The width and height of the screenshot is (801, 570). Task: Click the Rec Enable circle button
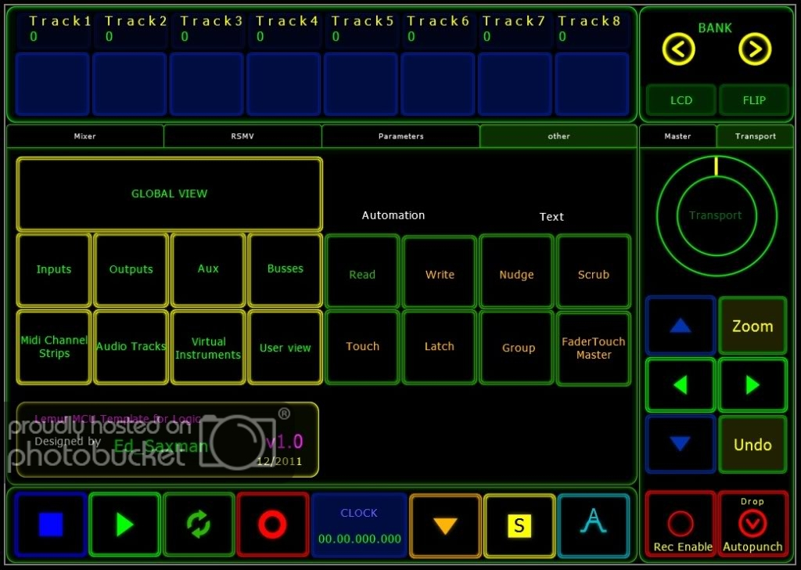(681, 525)
